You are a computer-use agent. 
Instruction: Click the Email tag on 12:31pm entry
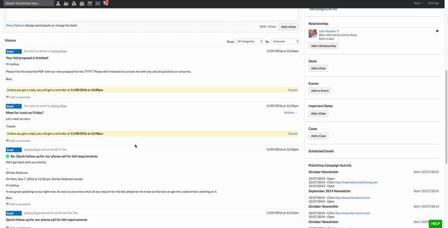14,213
